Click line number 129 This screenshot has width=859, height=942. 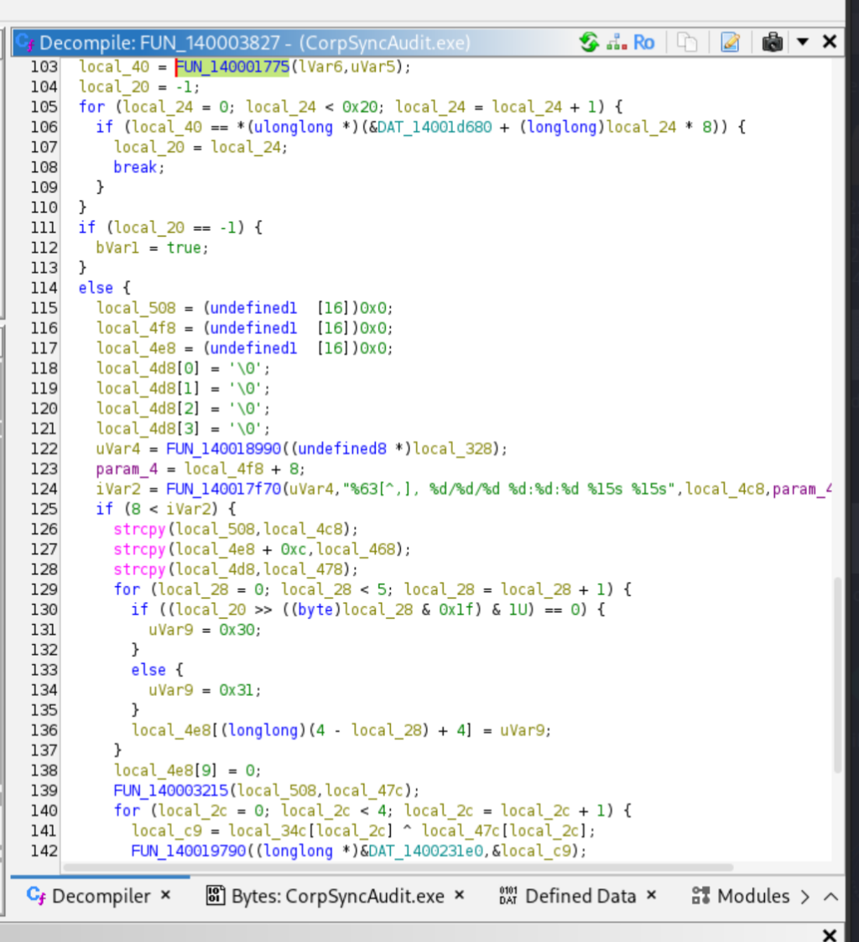click(44, 589)
